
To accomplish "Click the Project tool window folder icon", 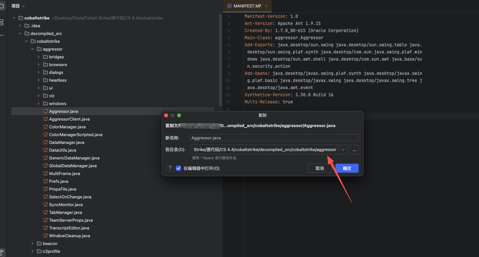I will click(2, 6).
